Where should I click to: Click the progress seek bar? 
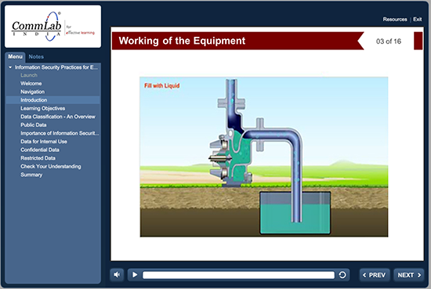pos(238,275)
